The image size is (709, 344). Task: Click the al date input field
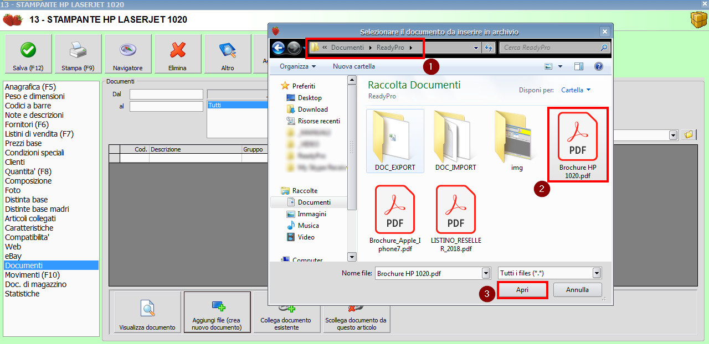point(166,106)
